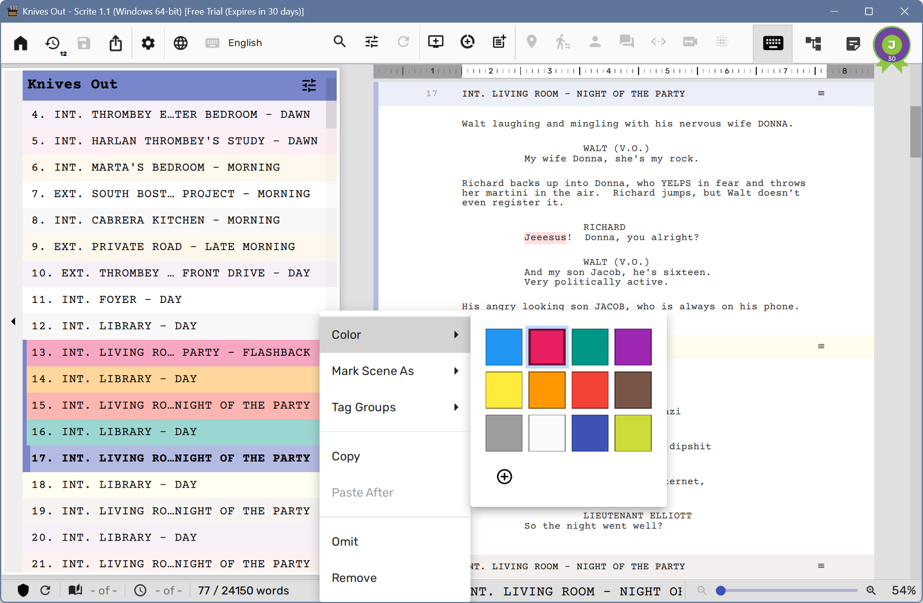
Task: Switch to Screenplay keyboard tab
Action: coord(773,43)
